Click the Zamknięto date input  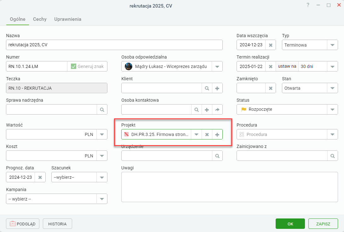pyautogui.click(x=251, y=88)
